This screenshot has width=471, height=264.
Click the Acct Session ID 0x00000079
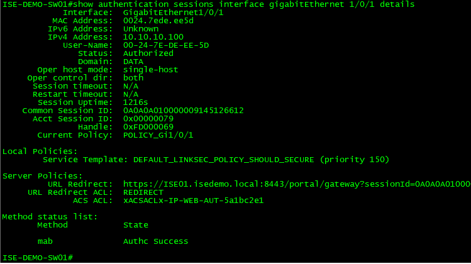tap(148, 119)
